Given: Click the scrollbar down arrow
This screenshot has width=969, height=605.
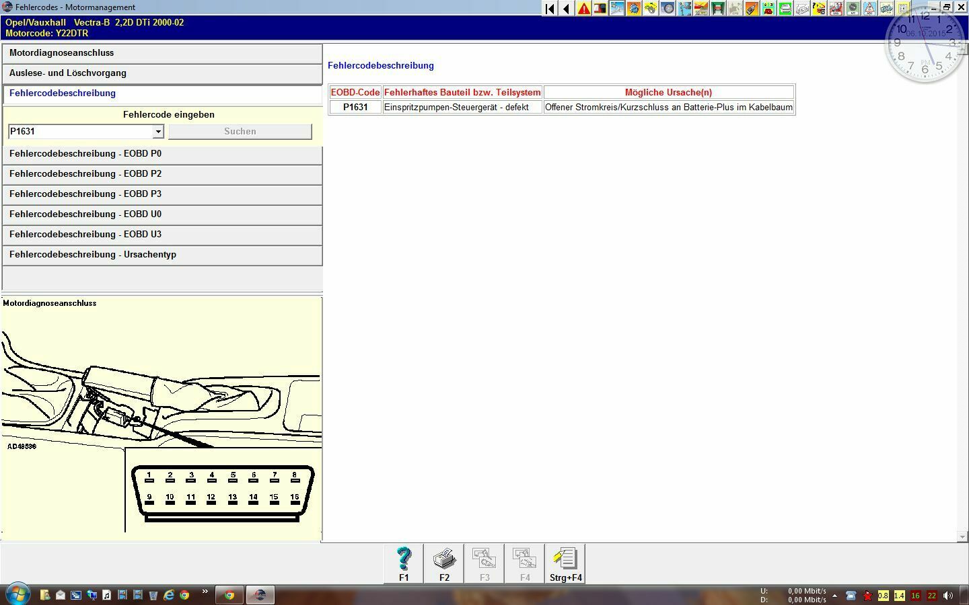Looking at the screenshot, I should [962, 536].
